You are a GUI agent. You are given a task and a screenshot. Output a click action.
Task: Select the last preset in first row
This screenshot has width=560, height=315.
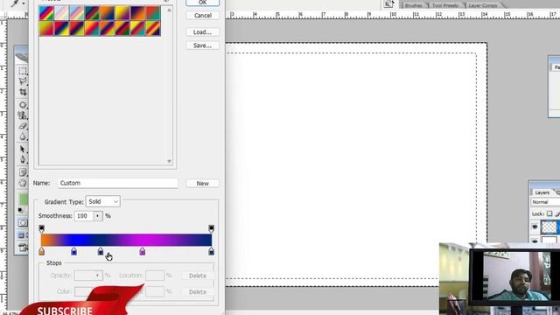(x=153, y=14)
